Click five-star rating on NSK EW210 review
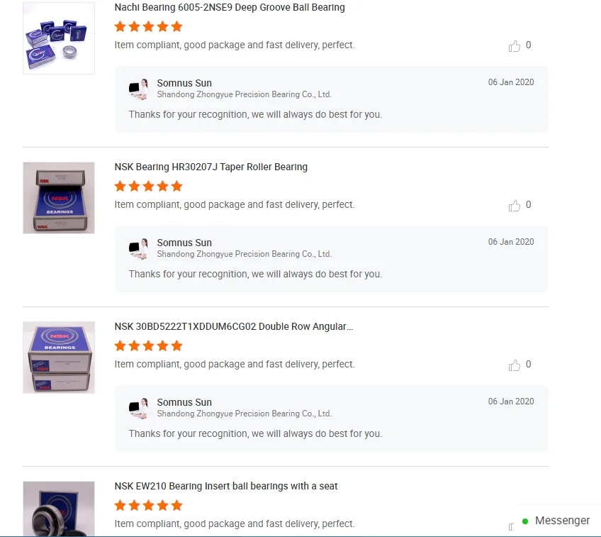Viewport: 601px width, 537px height. click(x=148, y=505)
